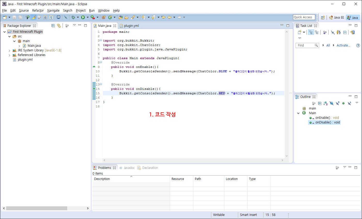
Task: Open the dropdown beside the Debug icon
Action: (x=78, y=17)
